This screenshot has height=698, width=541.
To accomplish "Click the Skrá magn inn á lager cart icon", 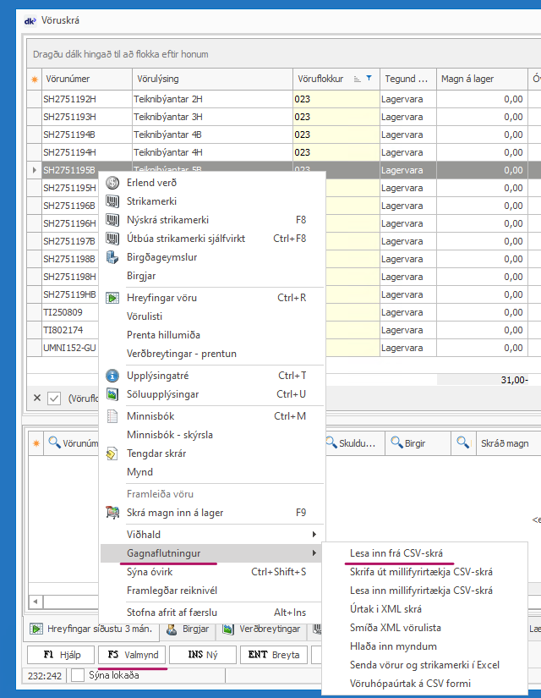I will [112, 513].
